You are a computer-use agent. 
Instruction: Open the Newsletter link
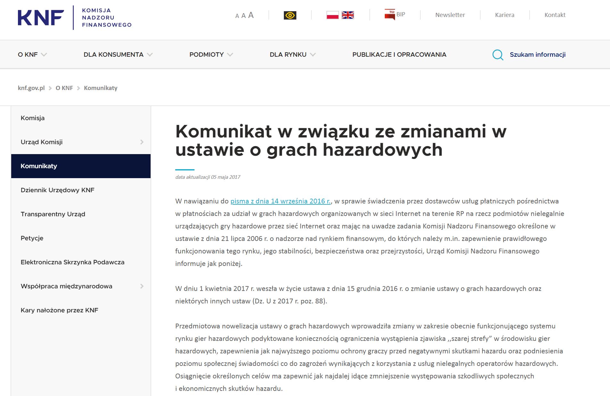pyautogui.click(x=450, y=15)
